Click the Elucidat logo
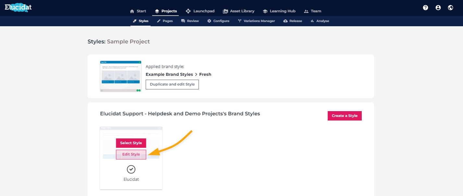 [18, 7]
